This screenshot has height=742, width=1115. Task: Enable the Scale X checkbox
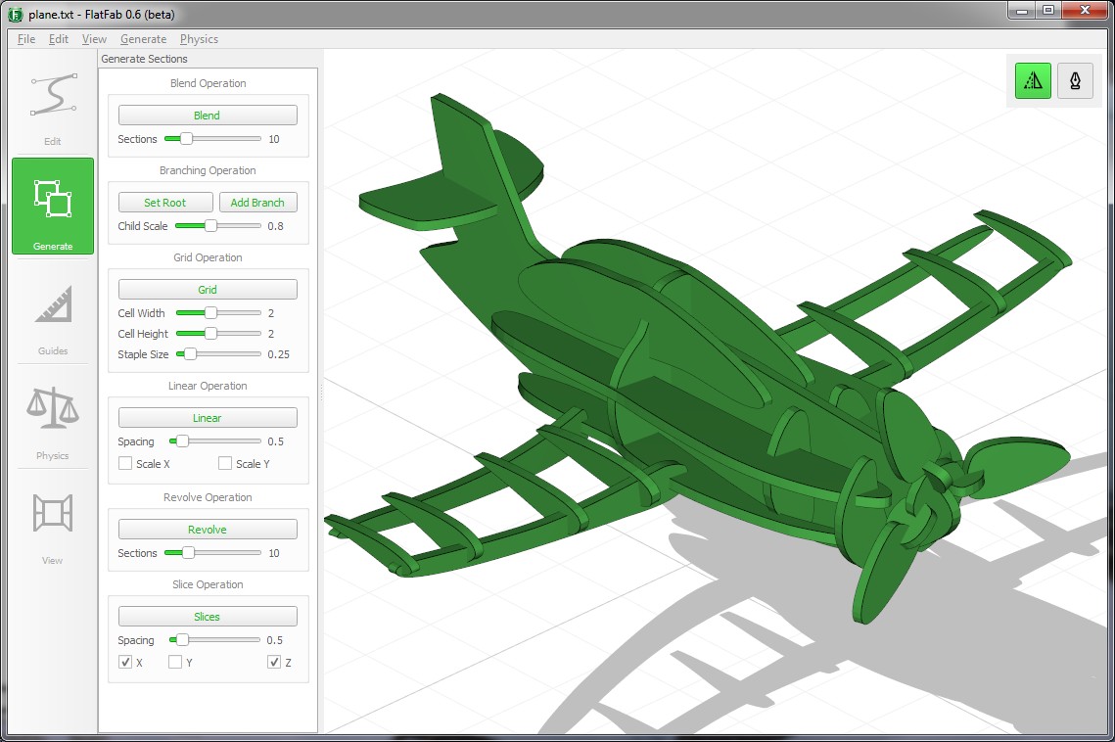[125, 464]
